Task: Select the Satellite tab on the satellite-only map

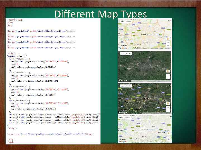Action: point(128,54)
